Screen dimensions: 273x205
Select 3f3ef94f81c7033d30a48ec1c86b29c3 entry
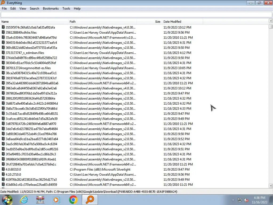pos(31,154)
